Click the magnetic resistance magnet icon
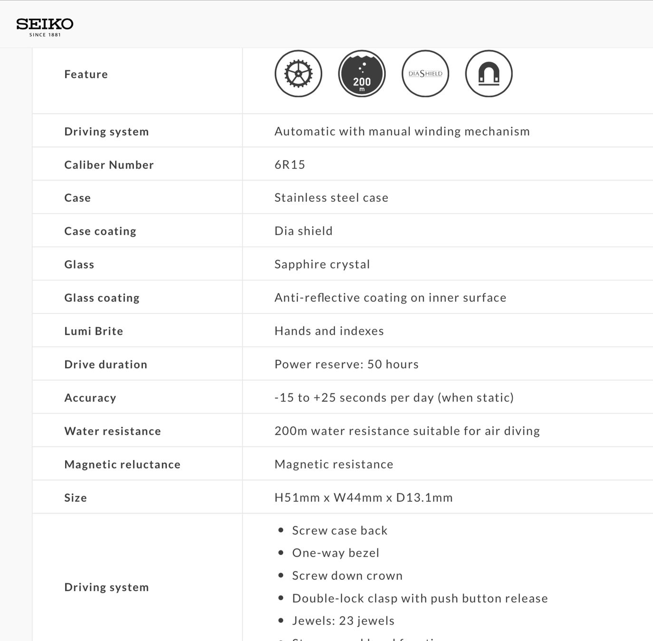This screenshot has height=641, width=653. (x=489, y=74)
